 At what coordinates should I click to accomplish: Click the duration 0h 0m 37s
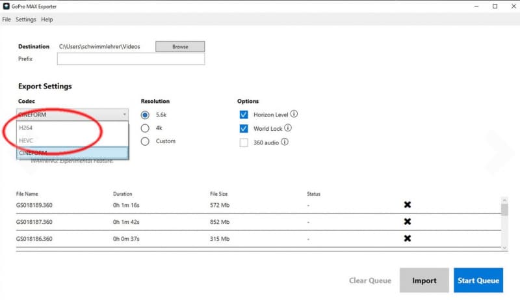pyautogui.click(x=126, y=239)
